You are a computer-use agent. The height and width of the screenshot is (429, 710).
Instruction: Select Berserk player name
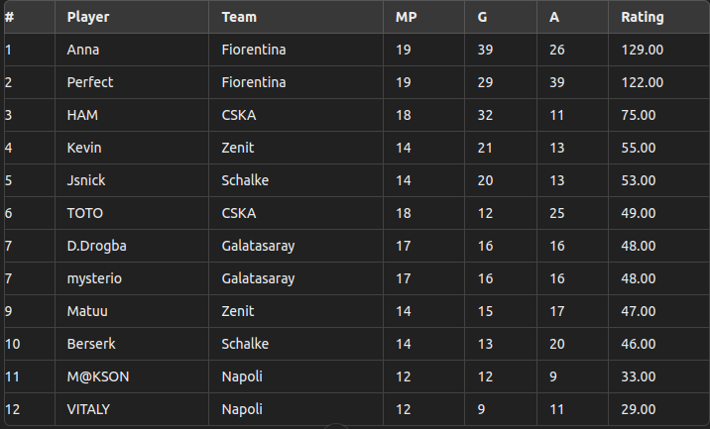point(91,344)
